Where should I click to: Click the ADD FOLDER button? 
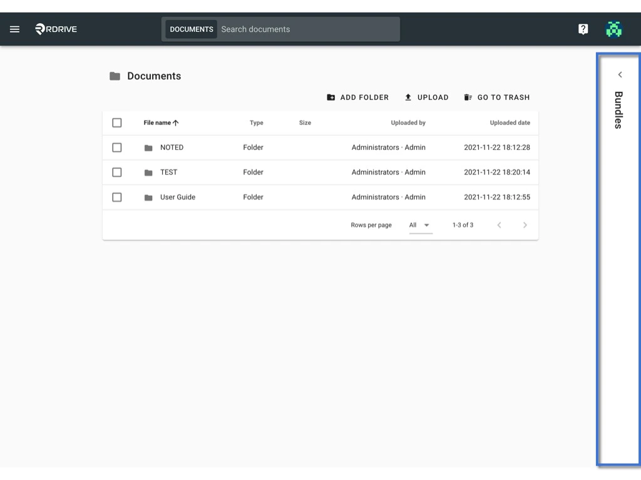point(357,97)
